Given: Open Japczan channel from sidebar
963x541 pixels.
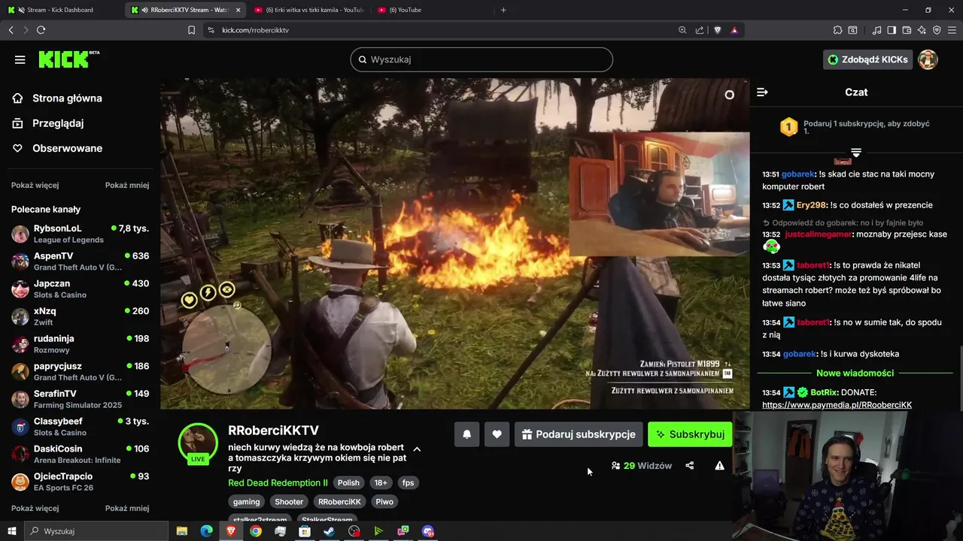Looking at the screenshot, I should click(x=80, y=289).
